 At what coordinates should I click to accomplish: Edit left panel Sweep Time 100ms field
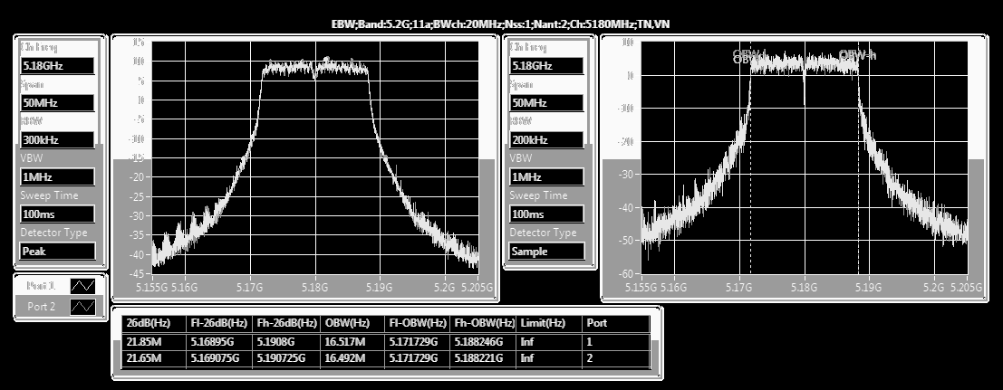click(58, 214)
